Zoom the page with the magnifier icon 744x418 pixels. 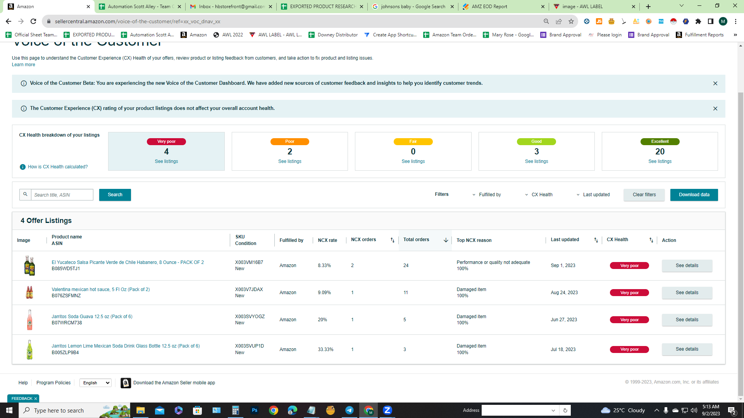click(x=546, y=21)
